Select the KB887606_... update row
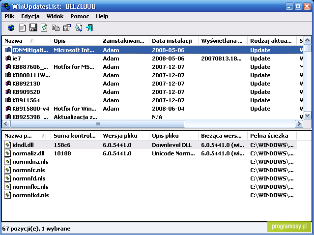 click(153, 67)
